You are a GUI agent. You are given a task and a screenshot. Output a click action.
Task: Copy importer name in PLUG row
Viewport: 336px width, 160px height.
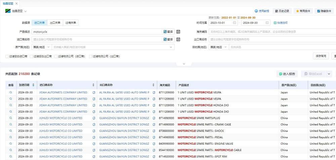[94, 118]
